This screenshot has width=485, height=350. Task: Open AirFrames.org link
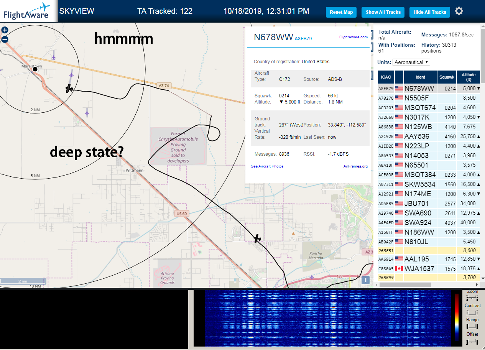coord(355,166)
